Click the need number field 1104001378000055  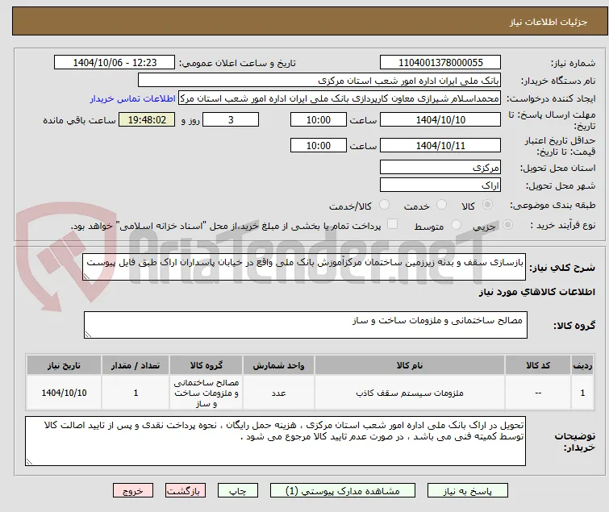click(x=440, y=63)
